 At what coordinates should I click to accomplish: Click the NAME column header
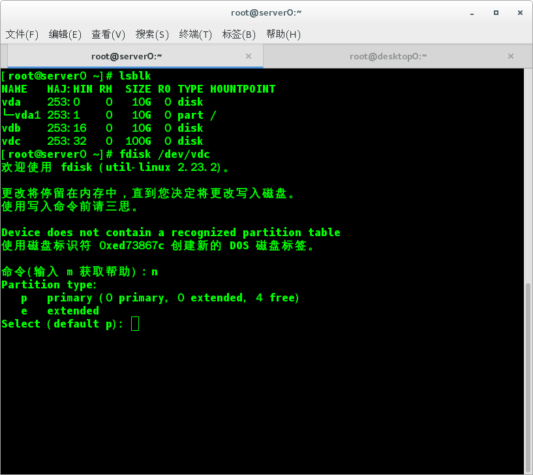point(14,89)
